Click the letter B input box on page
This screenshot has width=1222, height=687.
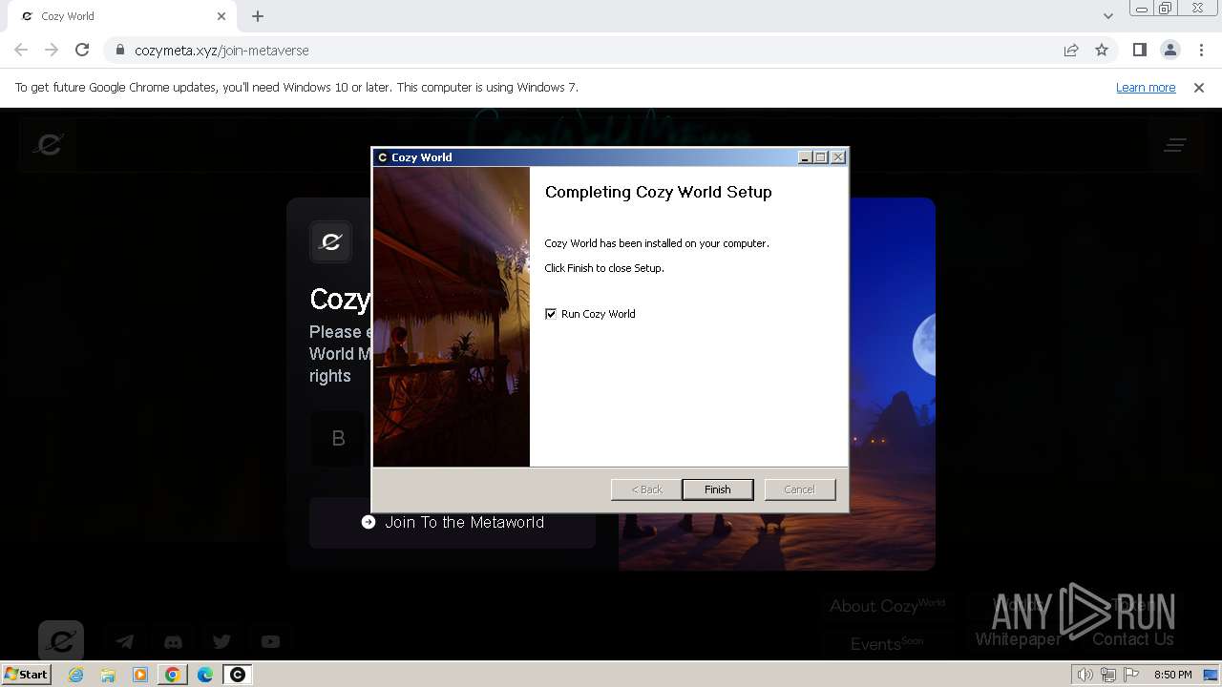point(338,438)
